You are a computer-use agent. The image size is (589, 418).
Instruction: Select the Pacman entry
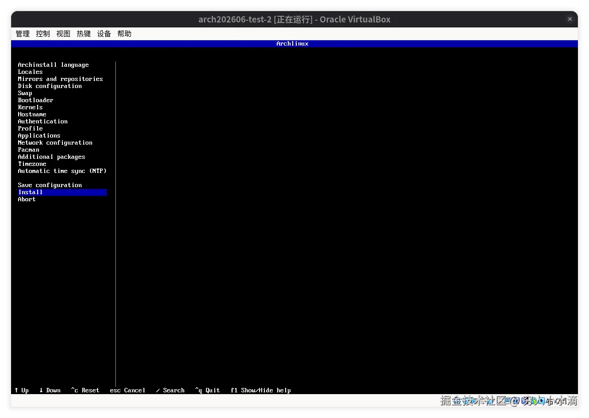click(x=28, y=150)
